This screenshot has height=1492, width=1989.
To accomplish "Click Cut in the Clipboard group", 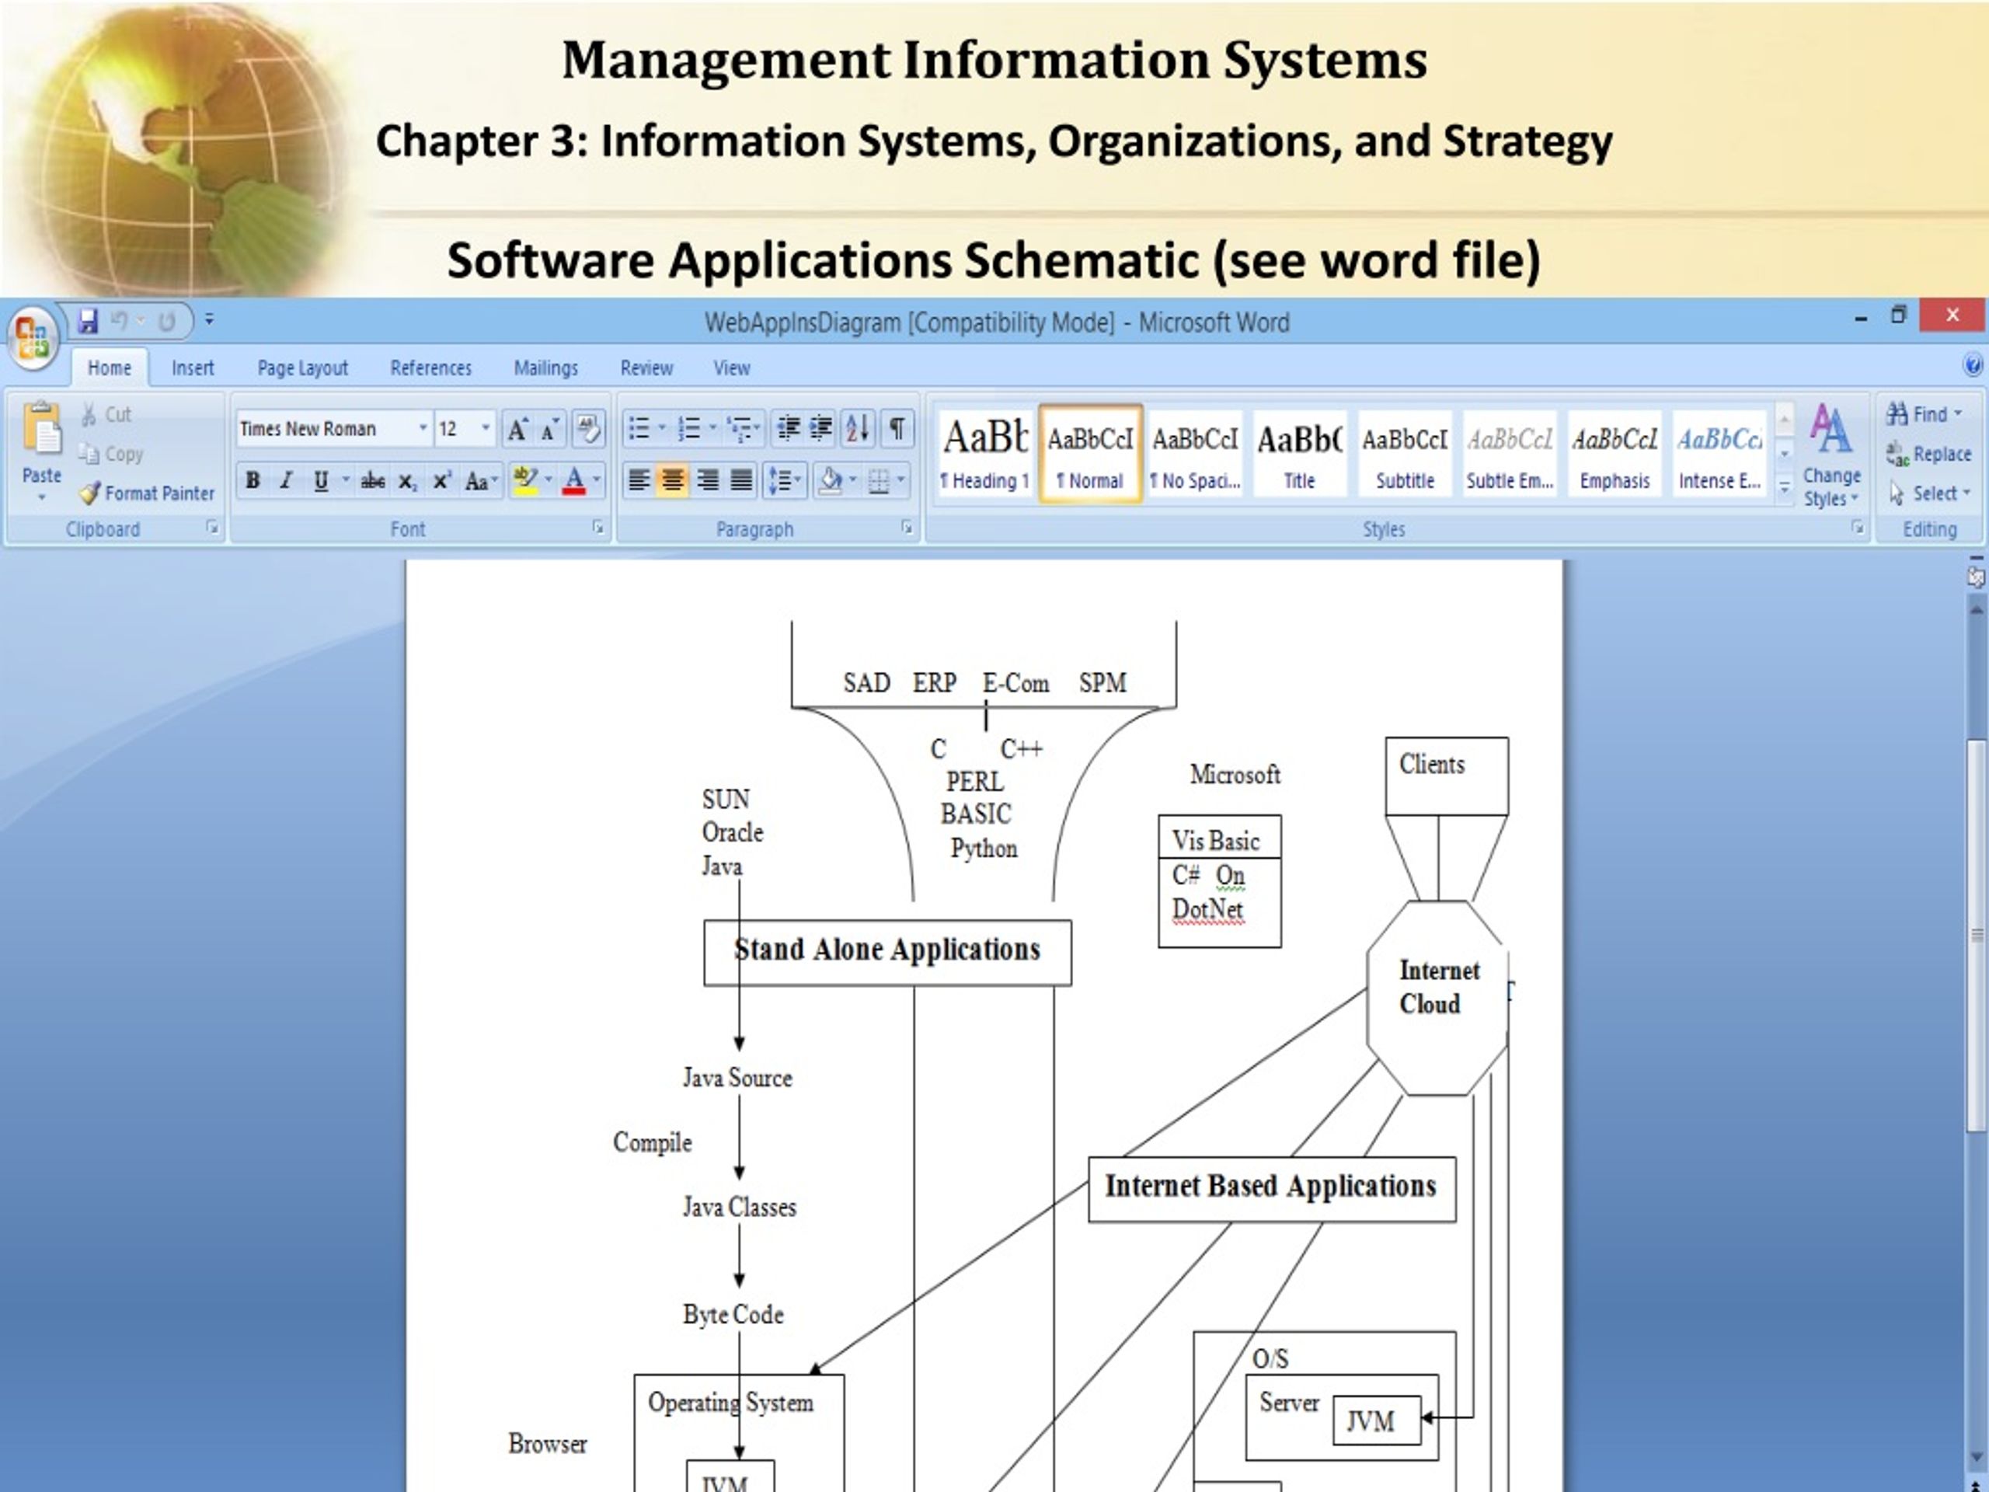I will click(106, 415).
